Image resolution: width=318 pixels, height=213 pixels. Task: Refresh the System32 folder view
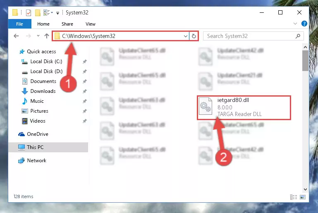point(194,36)
